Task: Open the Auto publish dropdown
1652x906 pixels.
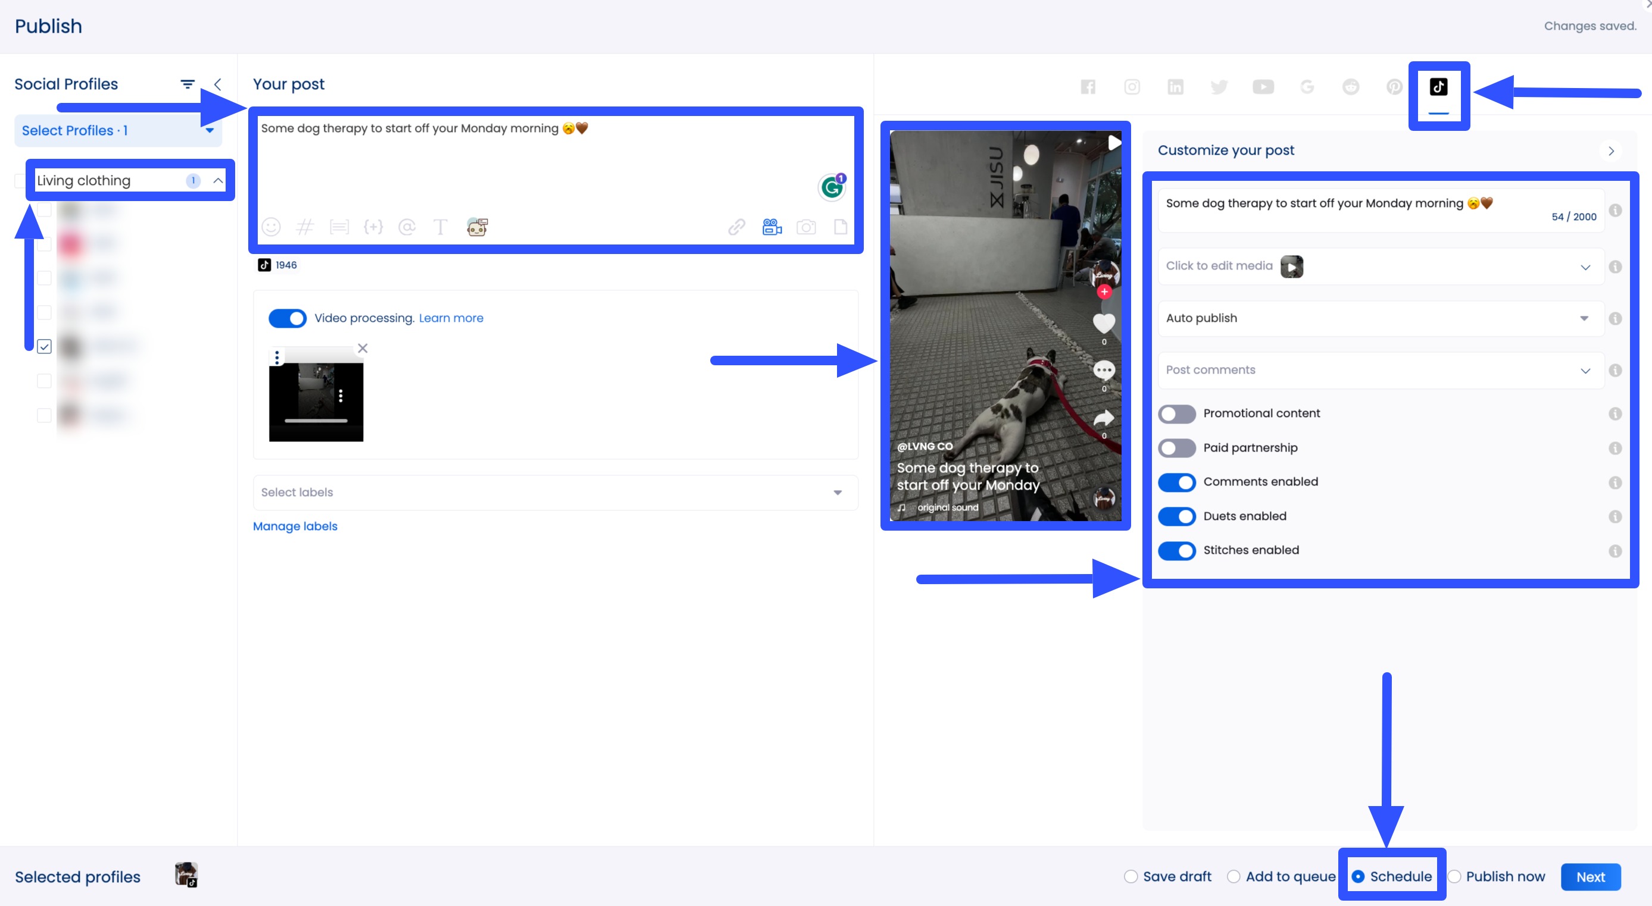Action: click(1380, 318)
